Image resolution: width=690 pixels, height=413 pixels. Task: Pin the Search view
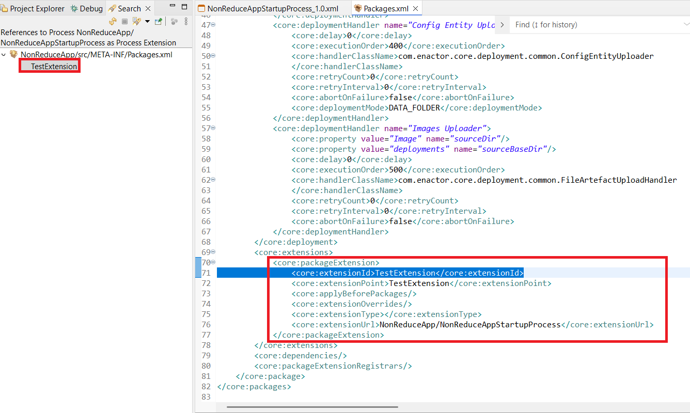click(x=159, y=22)
